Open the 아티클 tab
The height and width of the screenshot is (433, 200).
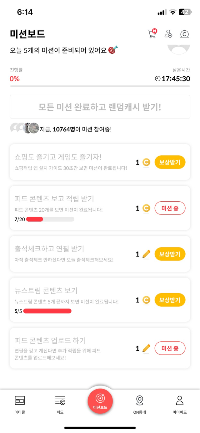(x=20, y=405)
